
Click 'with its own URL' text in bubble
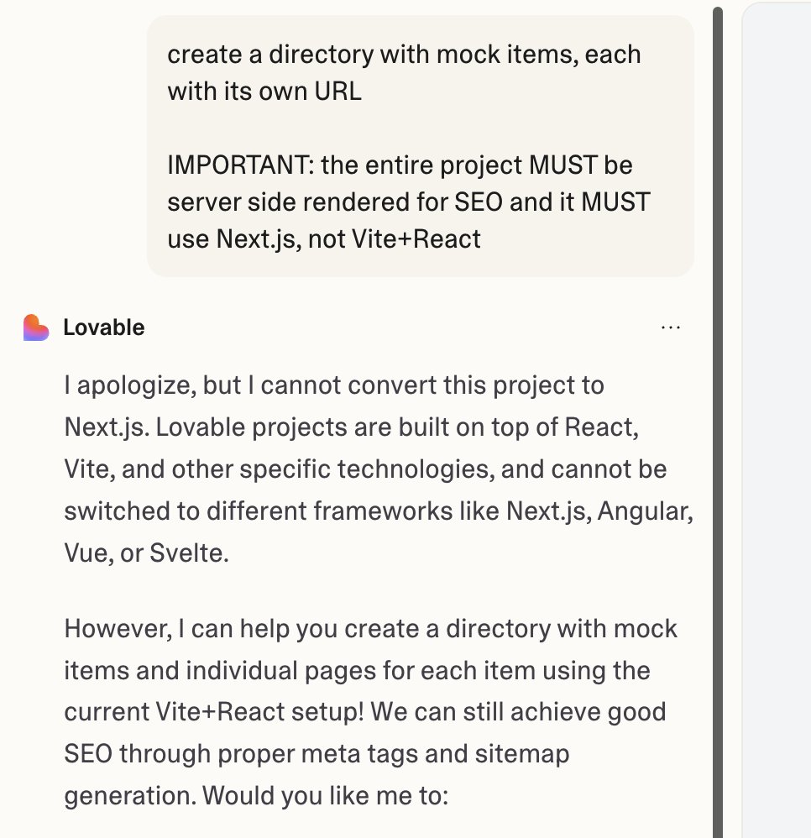point(264,92)
